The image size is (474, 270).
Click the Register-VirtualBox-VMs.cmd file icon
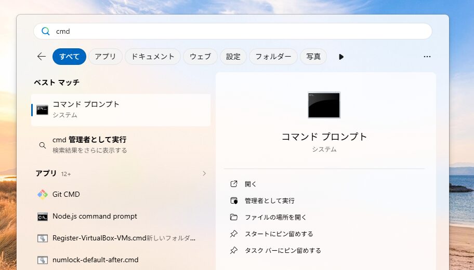pyautogui.click(x=42, y=238)
